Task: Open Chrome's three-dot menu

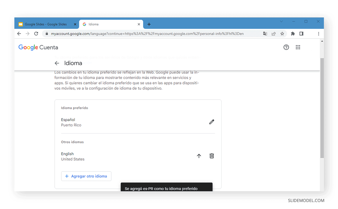Action: click(319, 33)
